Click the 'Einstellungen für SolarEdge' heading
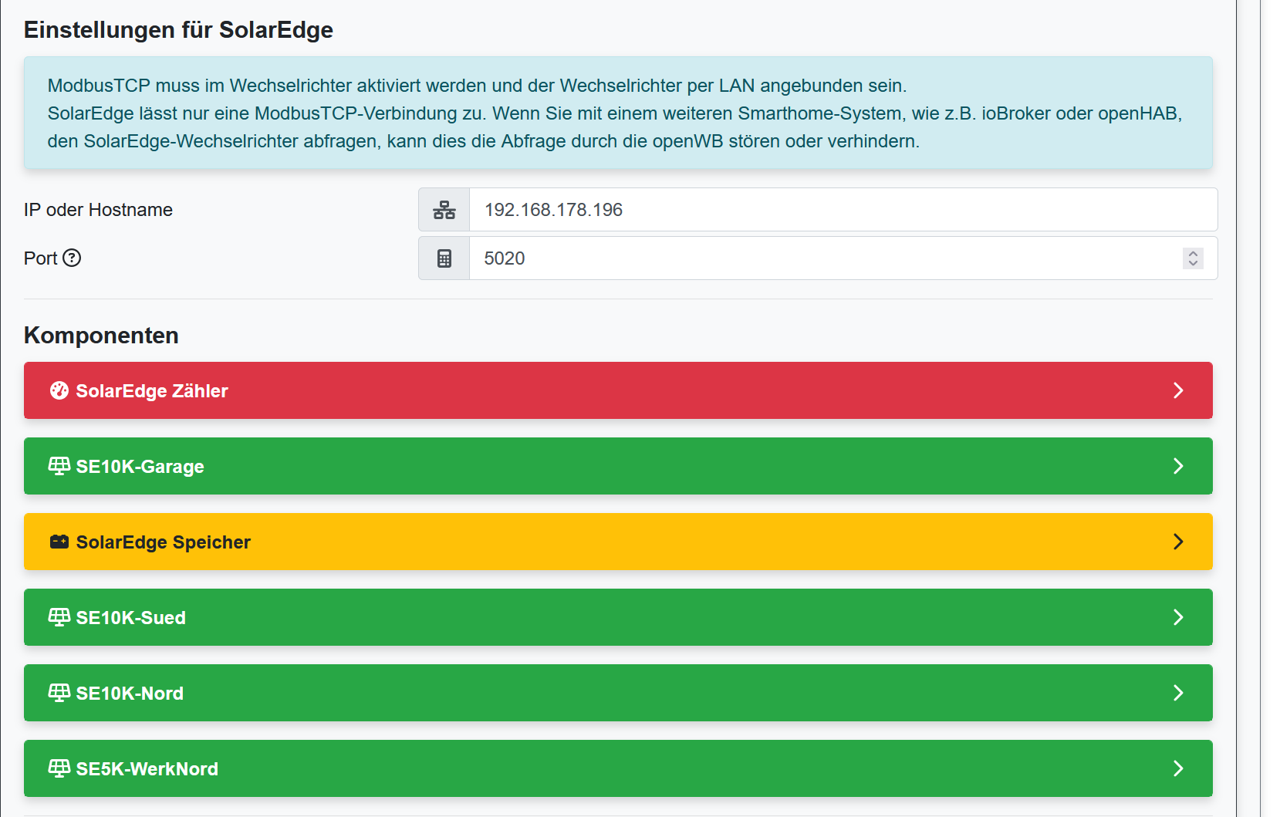The image size is (1280, 817). click(x=178, y=30)
